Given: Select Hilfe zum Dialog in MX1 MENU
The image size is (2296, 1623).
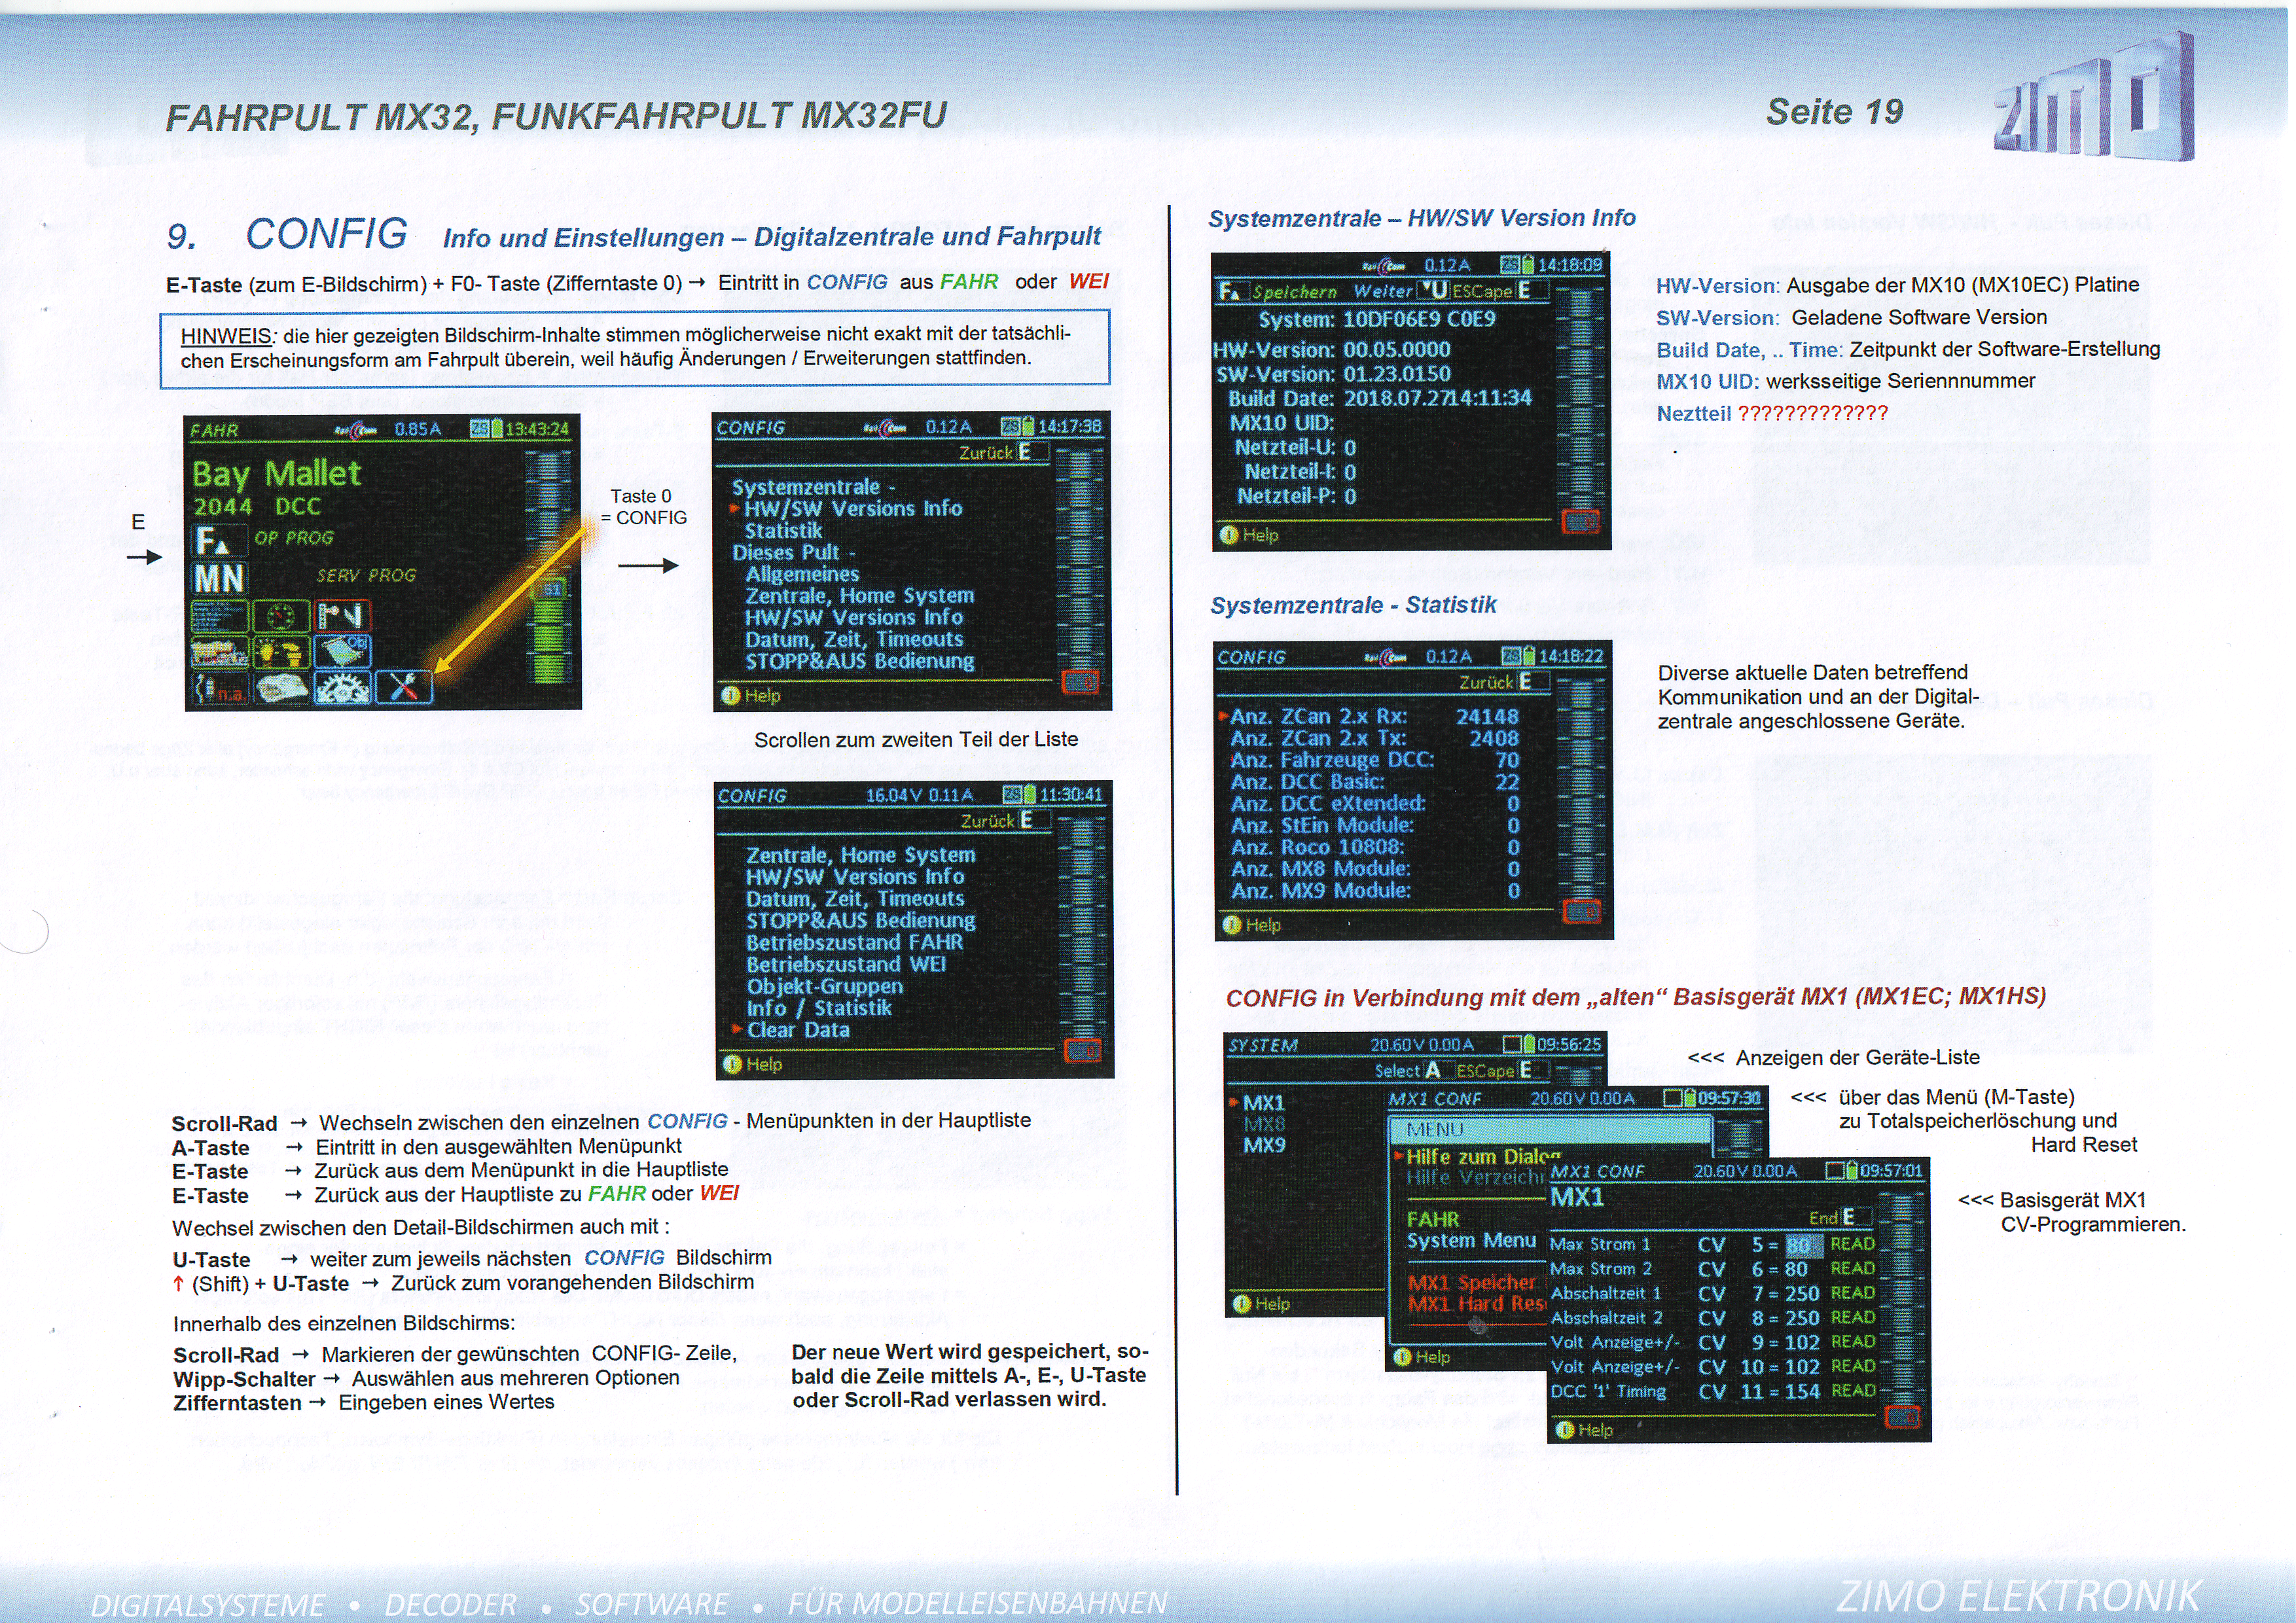Looking at the screenshot, I should pyautogui.click(x=1483, y=1156).
